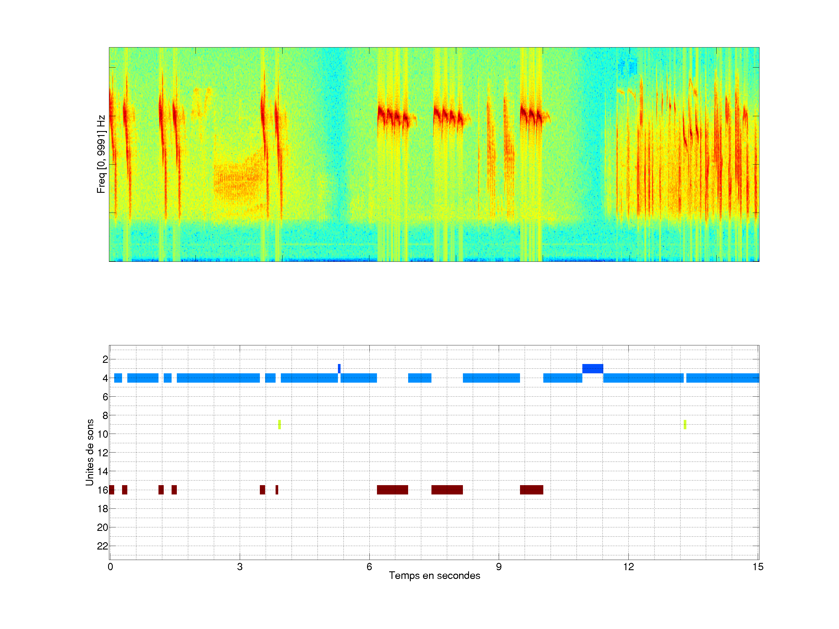The width and height of the screenshot is (839, 629).
Task: Click the dark red bar between 6 and 7 seconds
Action: (392, 490)
